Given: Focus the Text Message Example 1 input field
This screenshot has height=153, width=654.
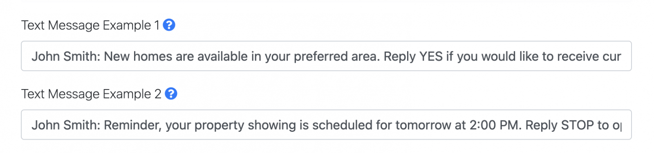Looking at the screenshot, I should click(x=326, y=56).
